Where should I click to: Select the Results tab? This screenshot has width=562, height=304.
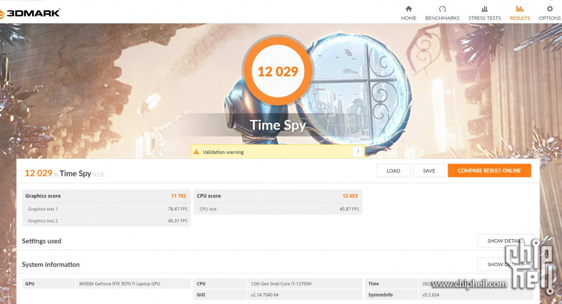pyautogui.click(x=520, y=13)
